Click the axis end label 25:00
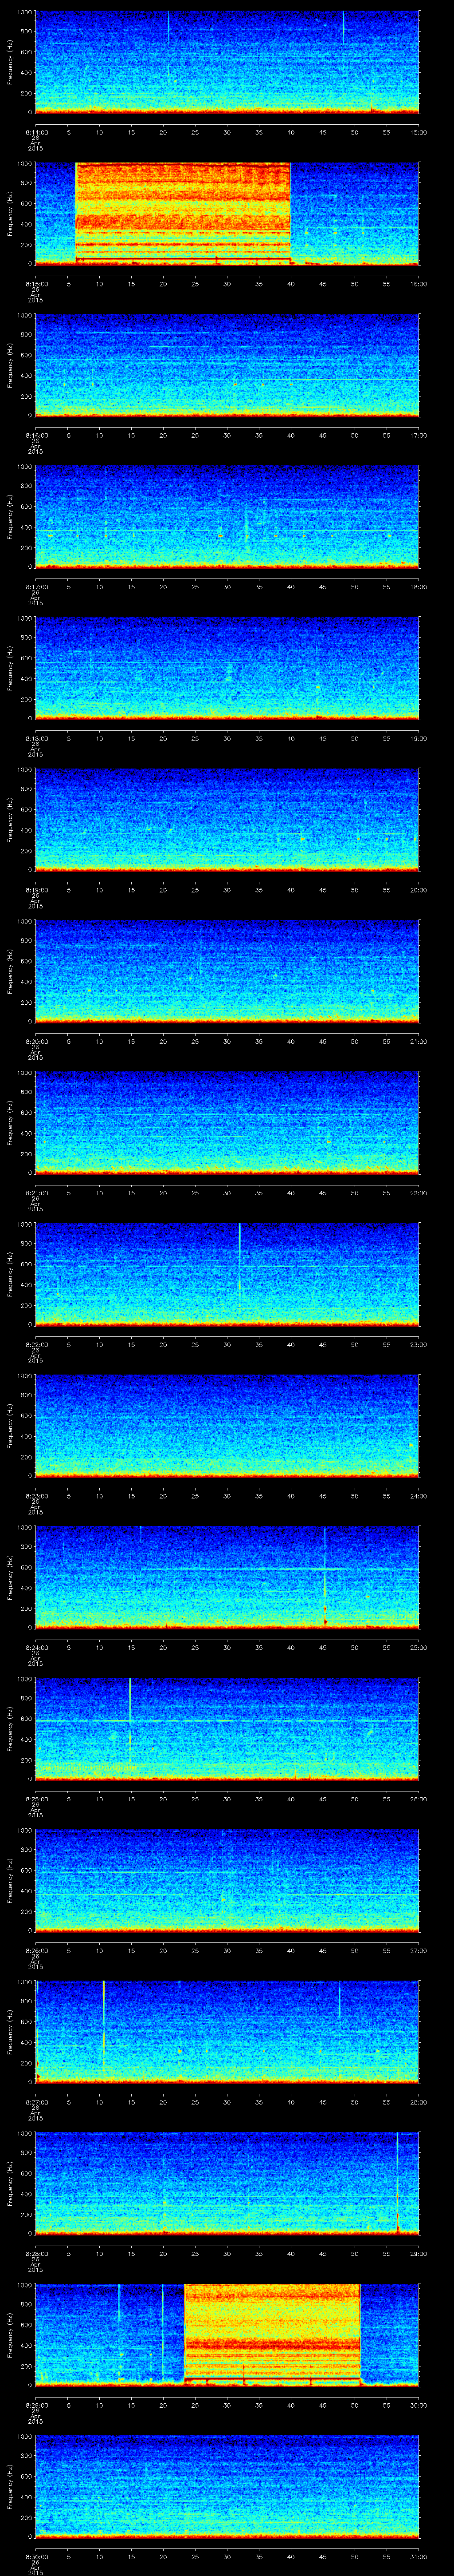The image size is (454, 2576). click(418, 1647)
